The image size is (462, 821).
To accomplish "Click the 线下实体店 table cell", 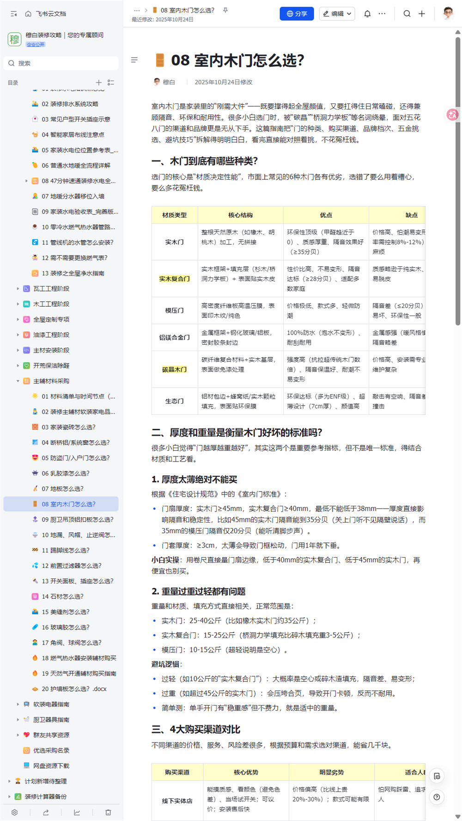I will (x=177, y=801).
